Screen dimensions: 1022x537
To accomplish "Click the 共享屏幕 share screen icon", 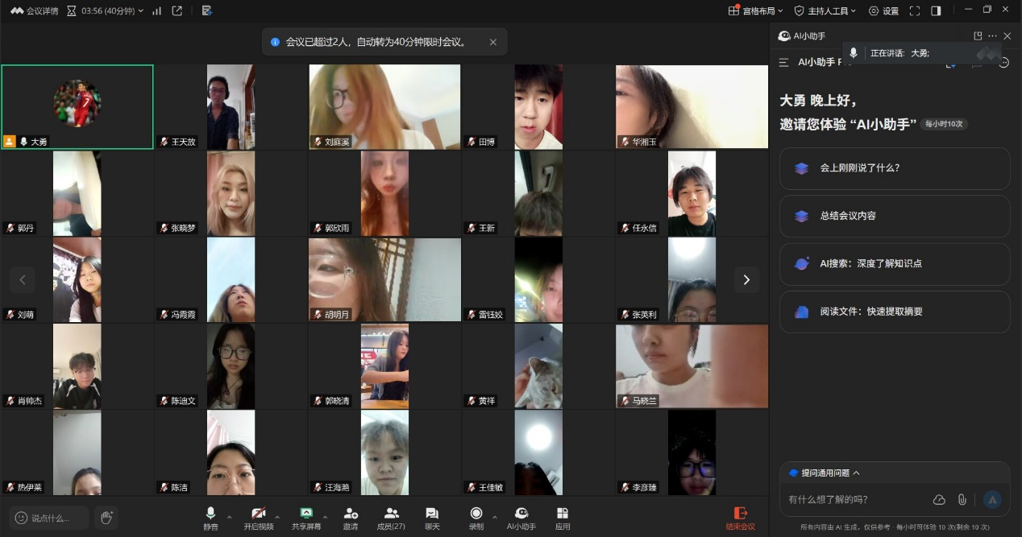I will (x=305, y=517).
